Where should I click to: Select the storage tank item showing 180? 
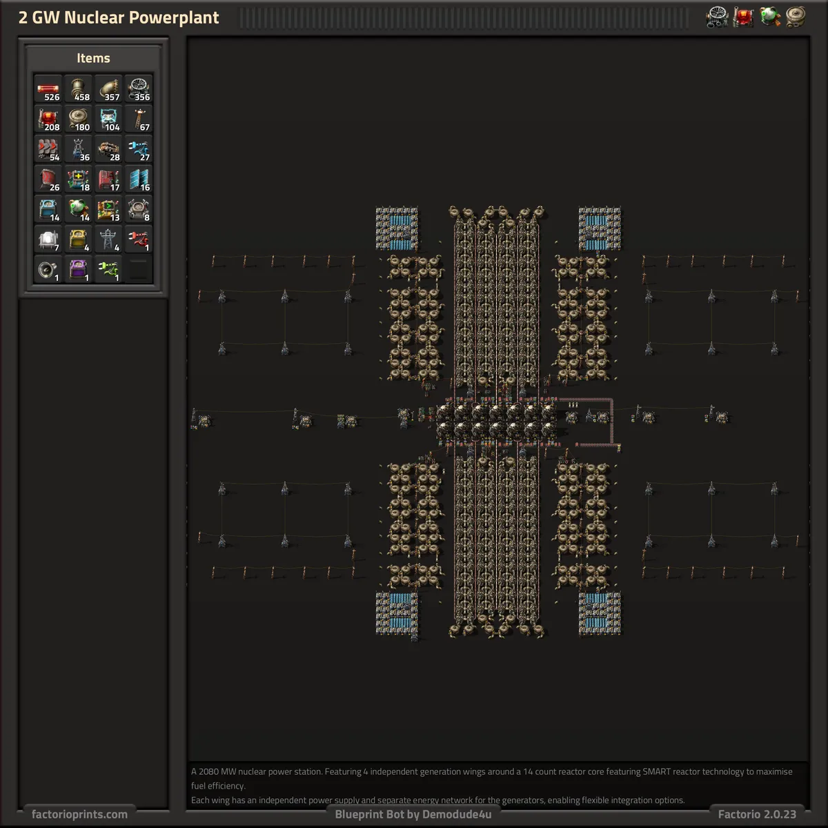[x=78, y=119]
